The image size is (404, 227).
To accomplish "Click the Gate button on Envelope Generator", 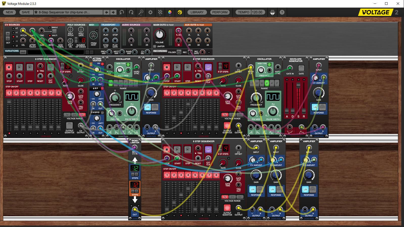I will [x=301, y=68].
